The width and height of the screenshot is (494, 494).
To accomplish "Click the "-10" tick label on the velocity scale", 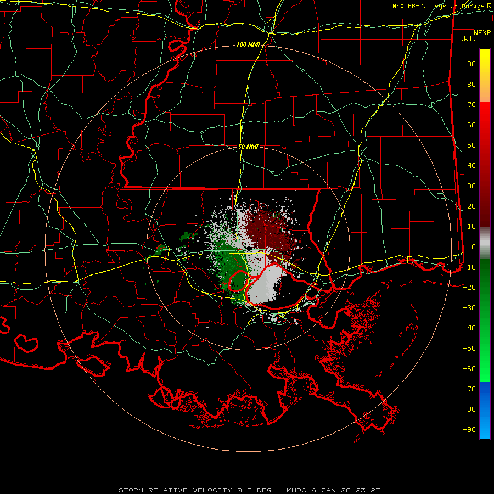I will 469,267.
